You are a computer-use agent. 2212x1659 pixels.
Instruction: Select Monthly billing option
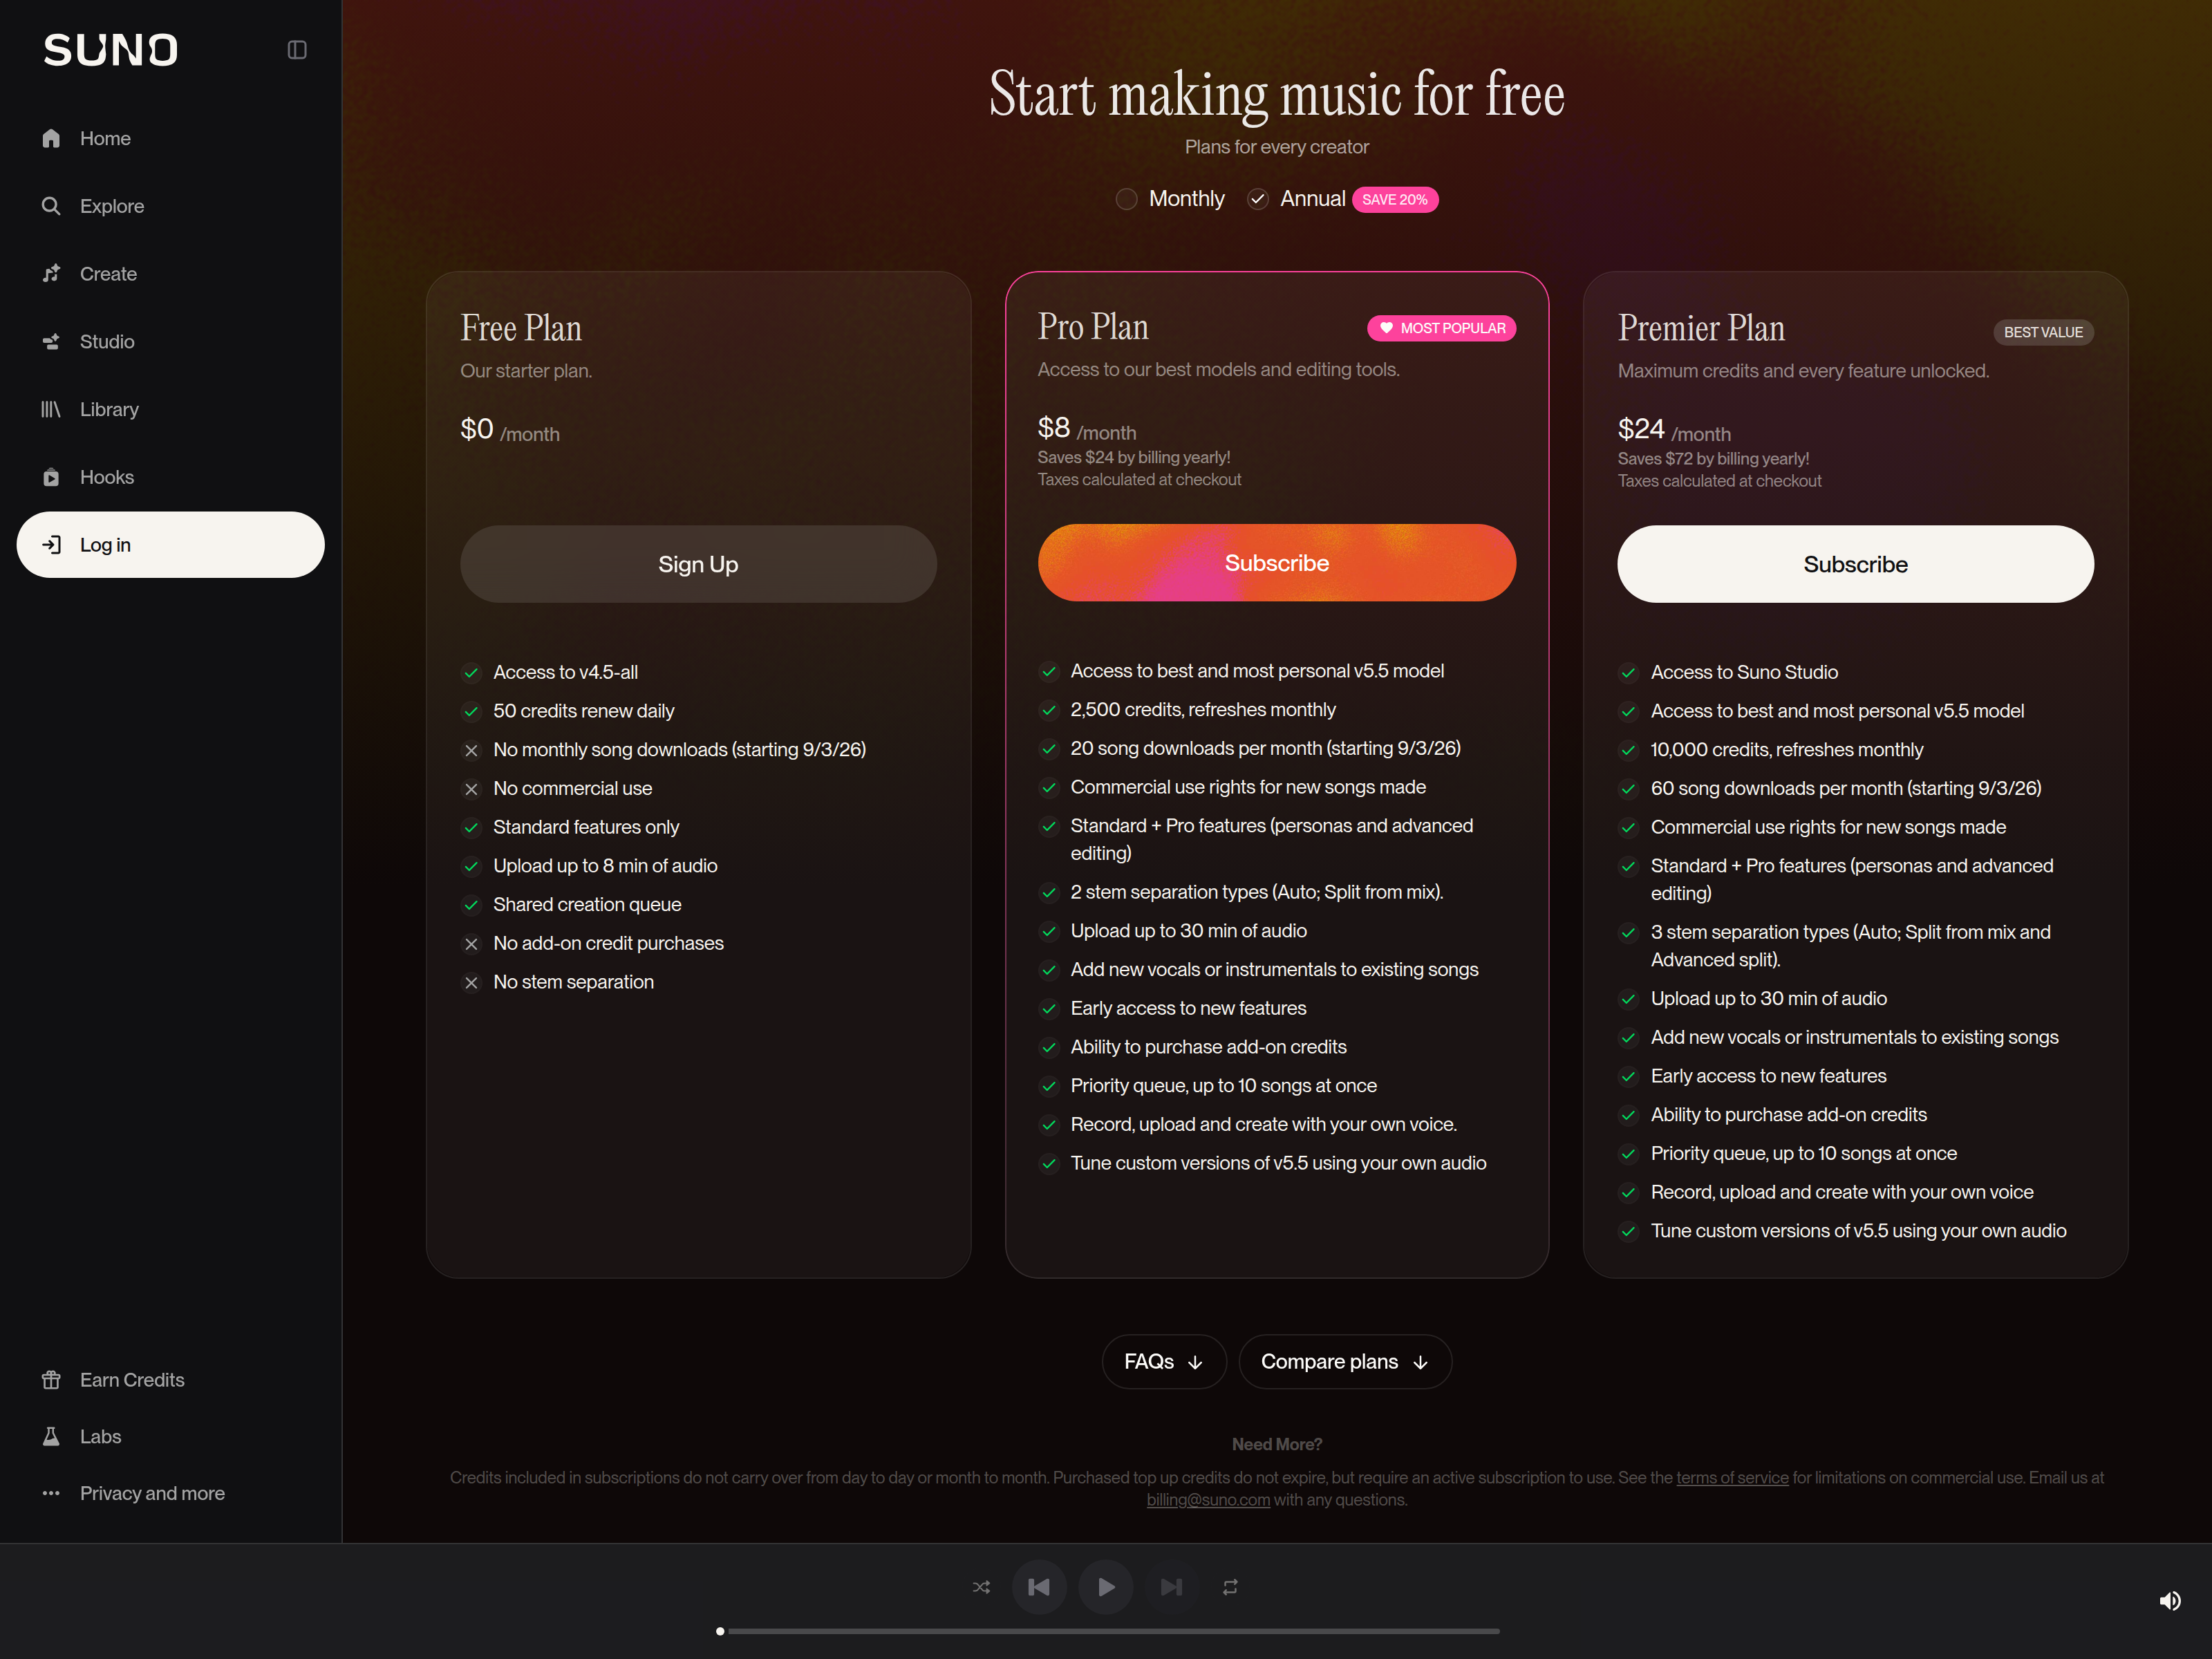click(x=1170, y=199)
